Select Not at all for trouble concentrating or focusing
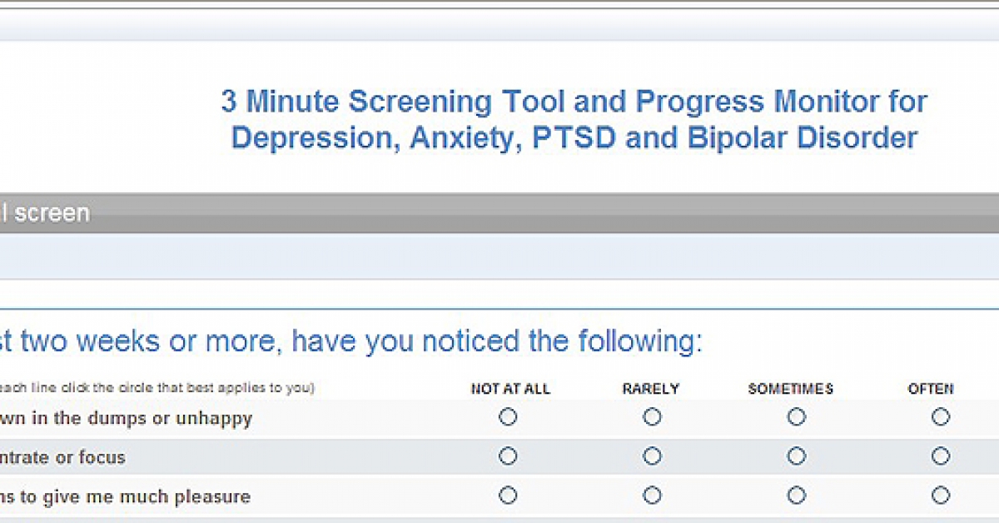Viewport: 999px width, 523px height. [509, 456]
